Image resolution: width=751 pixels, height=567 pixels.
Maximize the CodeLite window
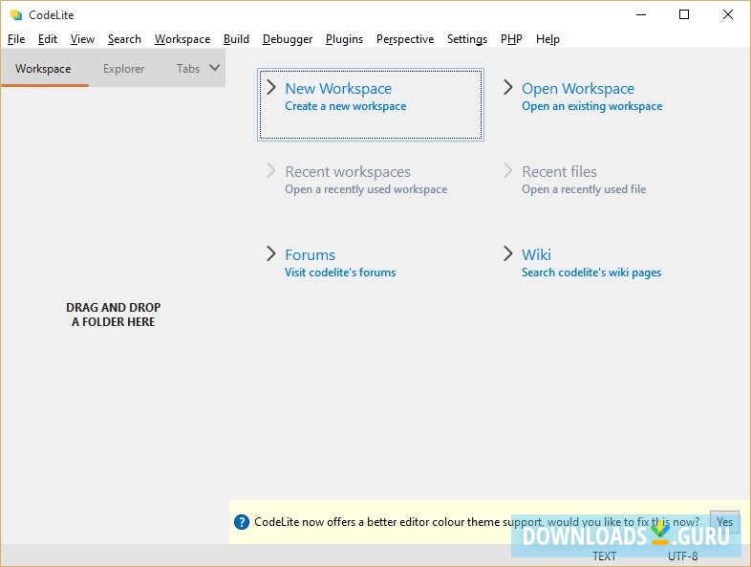click(684, 14)
